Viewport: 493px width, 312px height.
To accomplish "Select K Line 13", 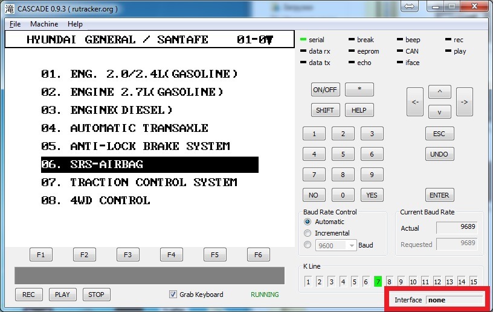I will (x=449, y=282).
